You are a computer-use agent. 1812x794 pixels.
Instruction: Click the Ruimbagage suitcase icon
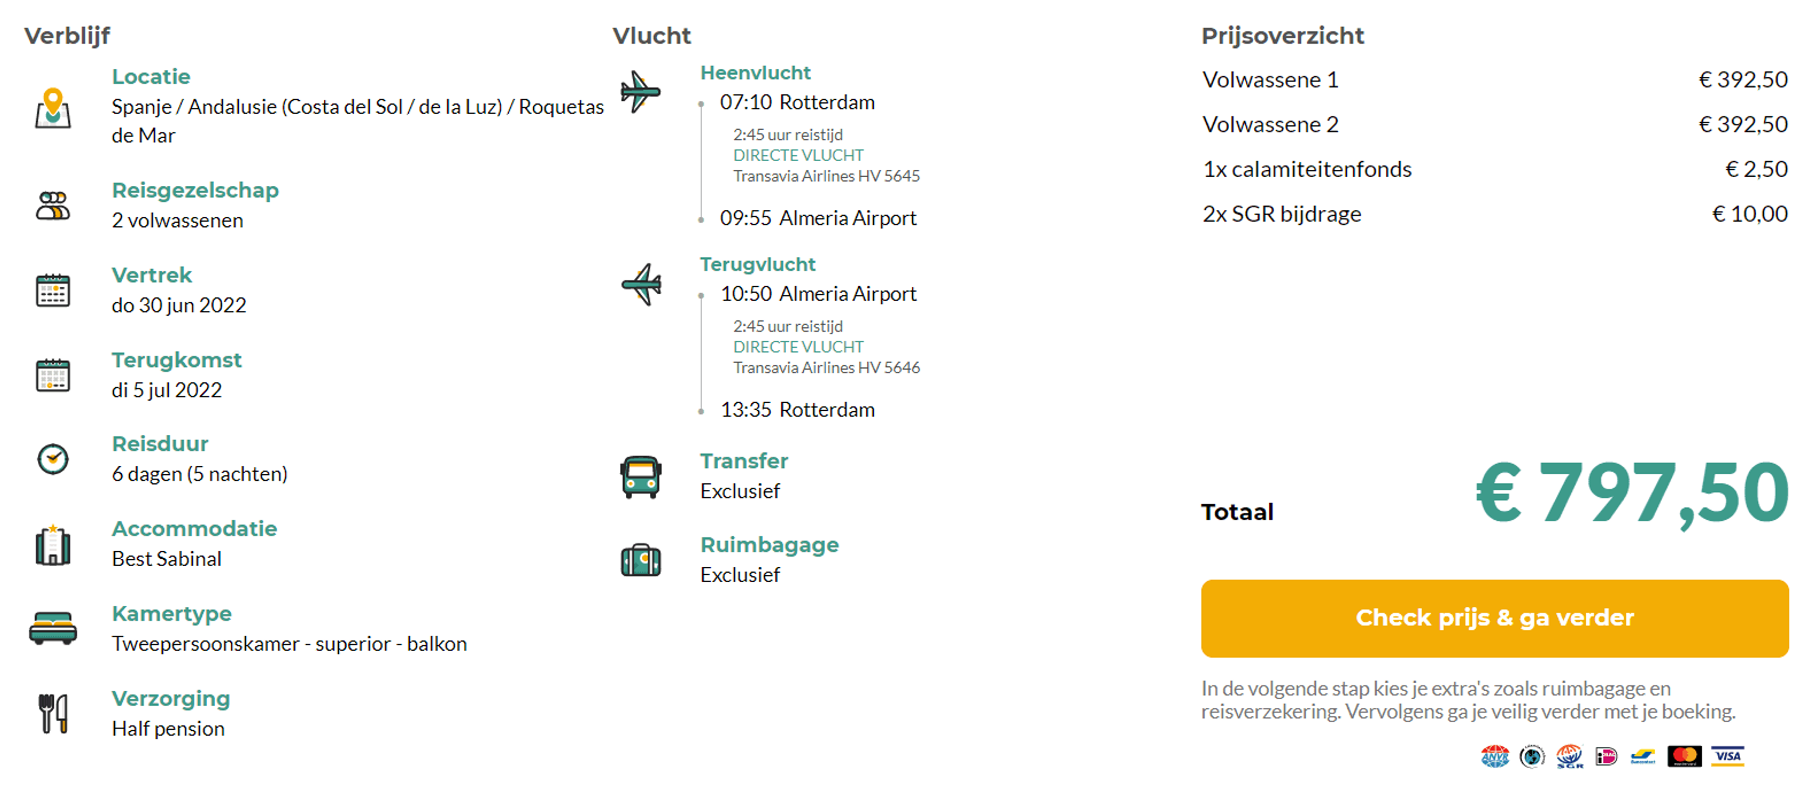(x=641, y=560)
